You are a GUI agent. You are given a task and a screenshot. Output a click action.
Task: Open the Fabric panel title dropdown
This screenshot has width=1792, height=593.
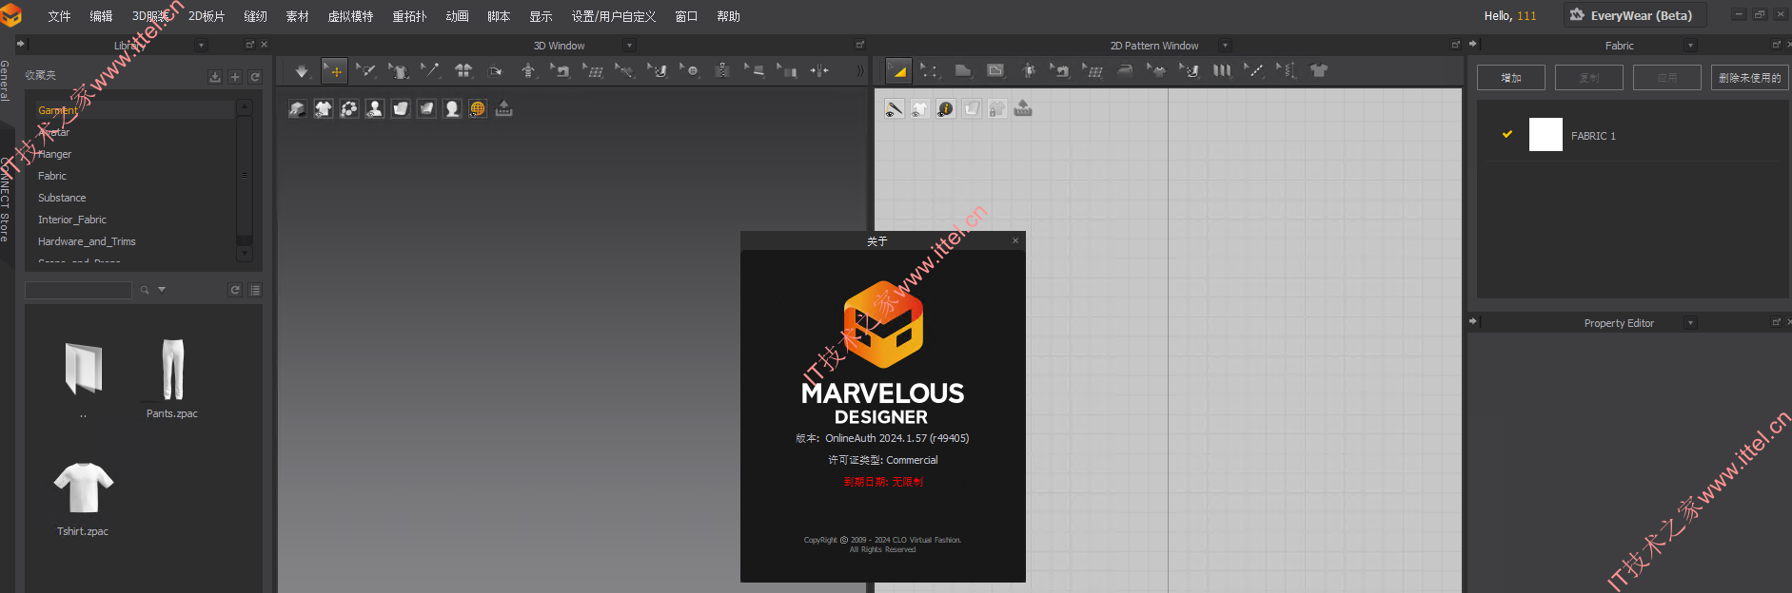[x=1690, y=46]
